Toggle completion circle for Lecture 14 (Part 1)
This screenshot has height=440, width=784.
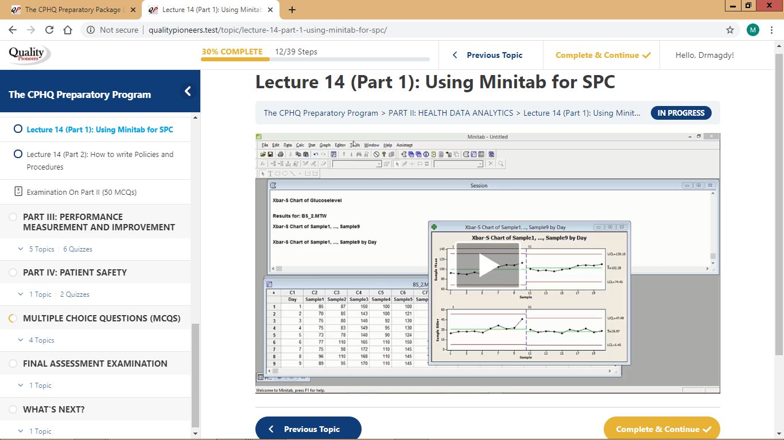pos(18,129)
